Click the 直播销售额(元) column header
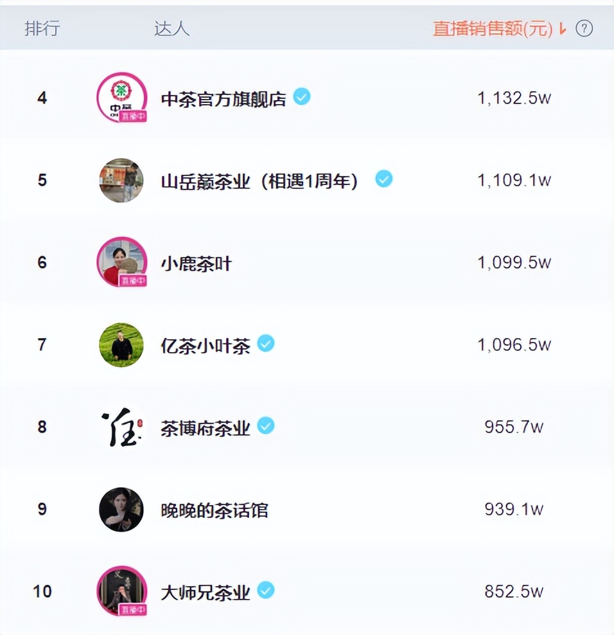 pyautogui.click(x=492, y=29)
